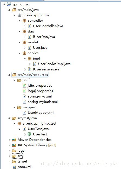
Task: Collapse the model package
Action: 19,42
